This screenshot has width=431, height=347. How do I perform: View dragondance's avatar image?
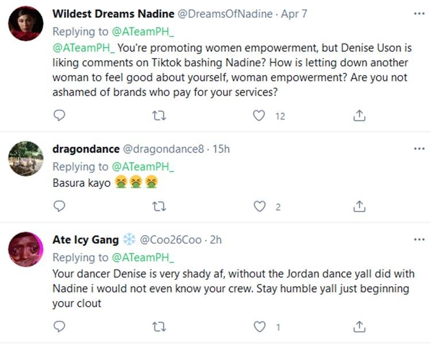click(x=26, y=158)
